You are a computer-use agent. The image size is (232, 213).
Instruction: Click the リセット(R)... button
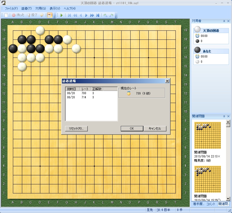(x=77, y=129)
